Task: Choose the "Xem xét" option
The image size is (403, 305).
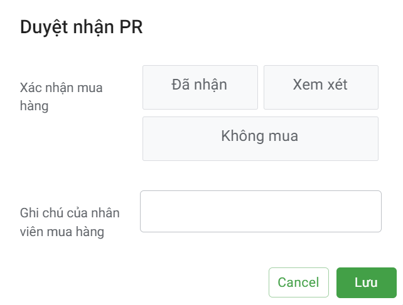Action: tap(320, 87)
